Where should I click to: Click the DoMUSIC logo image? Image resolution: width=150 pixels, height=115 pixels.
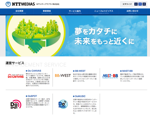[63, 104]
